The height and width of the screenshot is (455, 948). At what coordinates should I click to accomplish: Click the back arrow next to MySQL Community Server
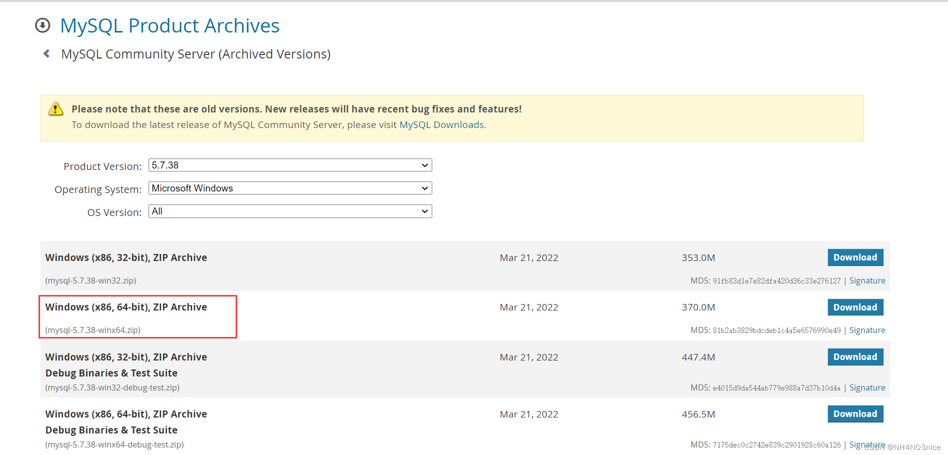point(47,53)
